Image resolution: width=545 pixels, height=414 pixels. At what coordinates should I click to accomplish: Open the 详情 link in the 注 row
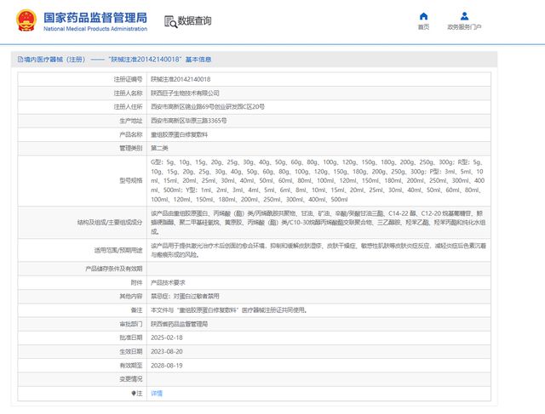157,394
